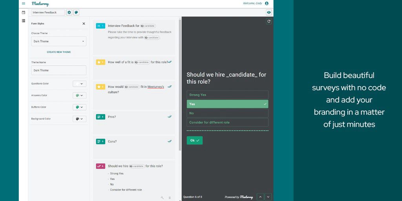
Task: Click 'Consider for different role' in question list
Action: point(126,190)
